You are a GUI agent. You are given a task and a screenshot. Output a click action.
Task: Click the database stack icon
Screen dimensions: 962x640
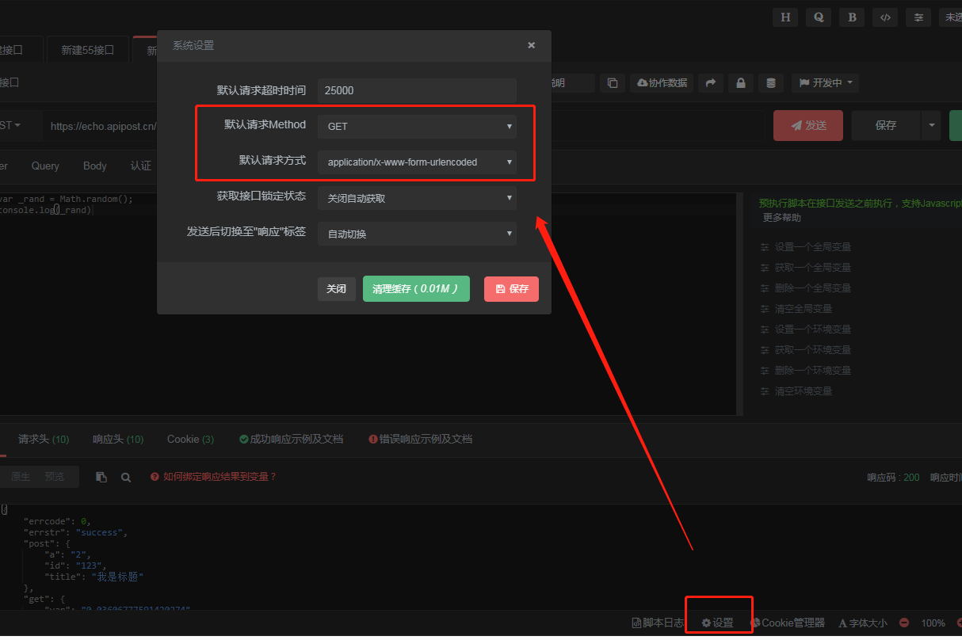[770, 82]
